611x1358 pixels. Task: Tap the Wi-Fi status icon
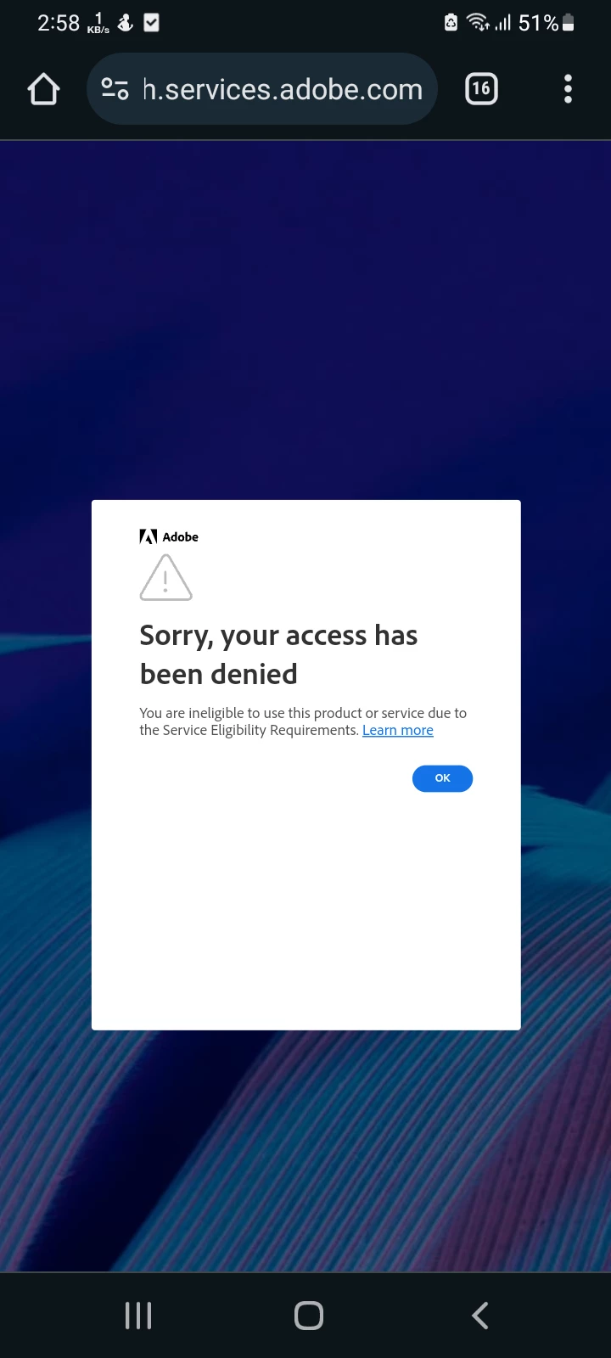pos(479,23)
